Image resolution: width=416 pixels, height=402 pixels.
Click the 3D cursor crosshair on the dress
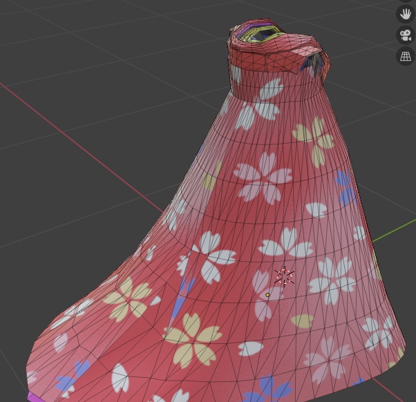[x=284, y=276]
